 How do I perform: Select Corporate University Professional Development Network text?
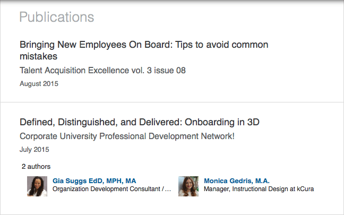coord(127,136)
